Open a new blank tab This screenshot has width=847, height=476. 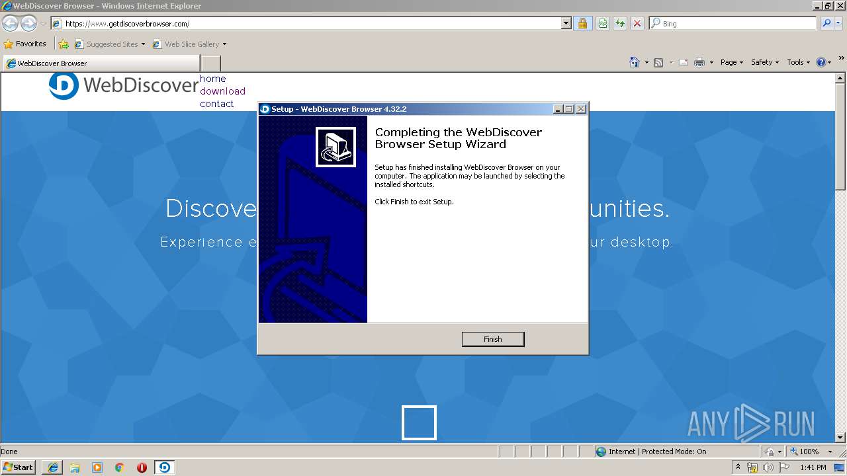tap(210, 63)
